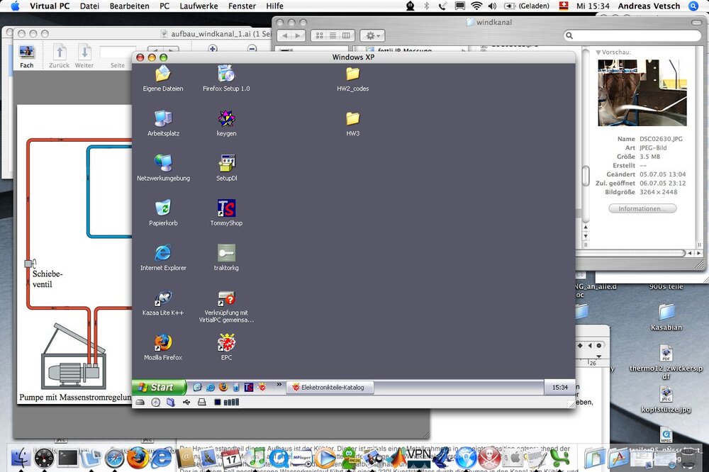Click Finder forward arrow in windkanal window
This screenshot has height=472, width=709.
[298, 35]
